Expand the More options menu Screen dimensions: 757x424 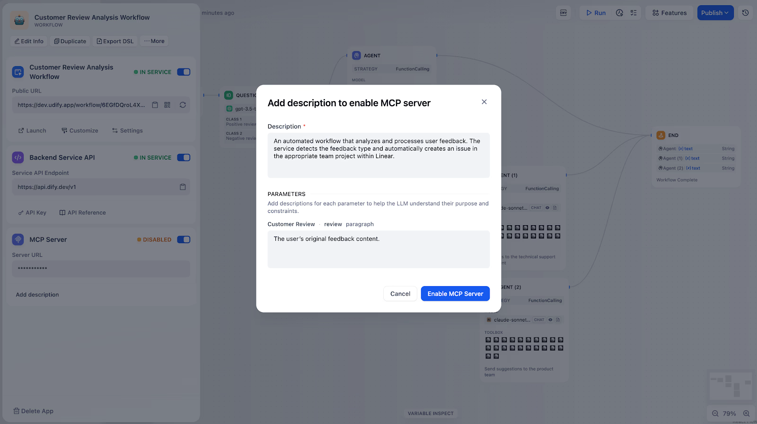pyautogui.click(x=154, y=41)
